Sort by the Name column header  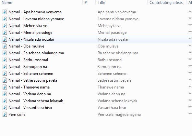[x=7, y=3]
